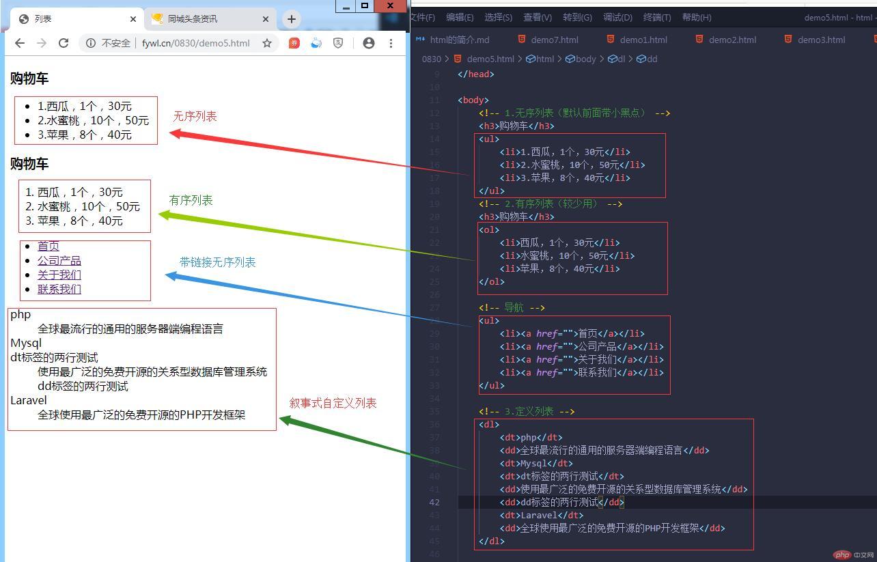Viewport: 877px width, 562px height.
Task: Bookmark the page with the star icon
Action: 267,43
